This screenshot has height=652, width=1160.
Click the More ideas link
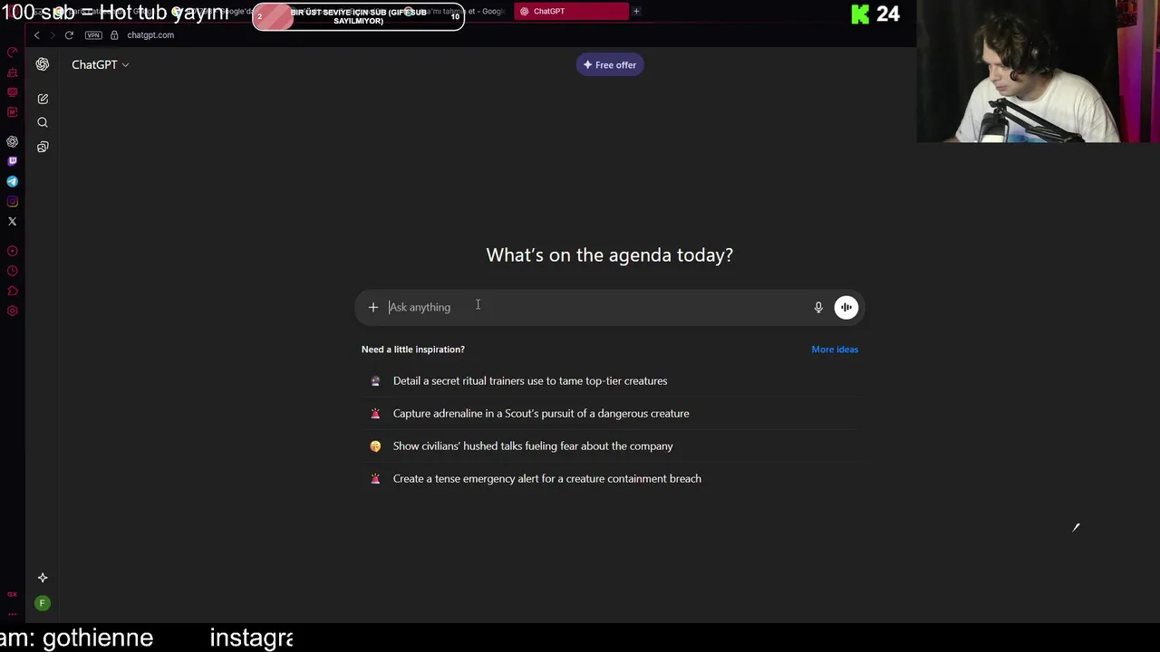point(835,350)
